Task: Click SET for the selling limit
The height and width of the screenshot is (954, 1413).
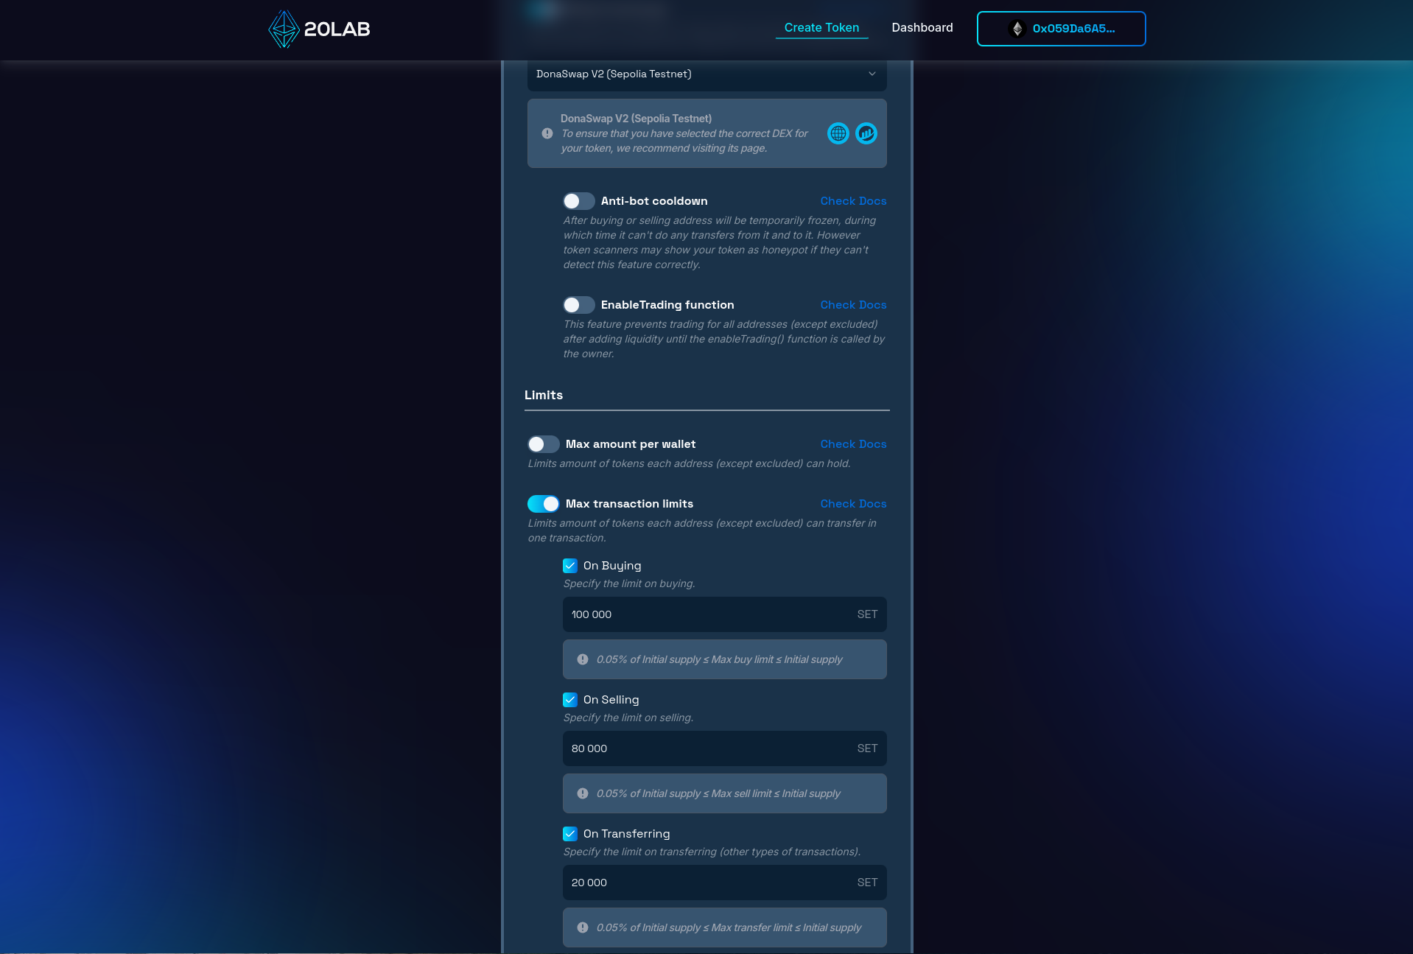Action: click(x=867, y=748)
